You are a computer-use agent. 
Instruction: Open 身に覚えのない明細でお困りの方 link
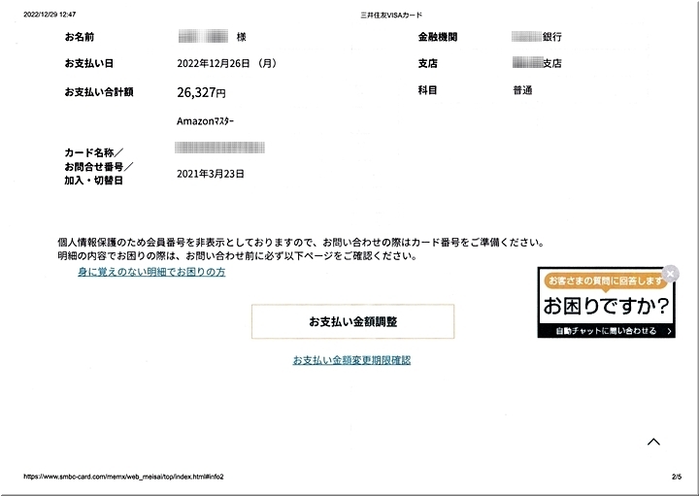pos(151,273)
